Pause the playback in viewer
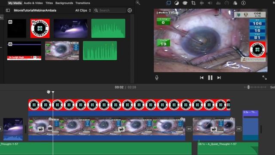The height and width of the screenshot is (155, 275). tap(210, 77)
